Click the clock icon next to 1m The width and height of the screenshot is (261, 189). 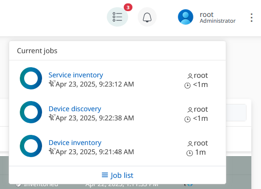pyautogui.click(x=189, y=153)
